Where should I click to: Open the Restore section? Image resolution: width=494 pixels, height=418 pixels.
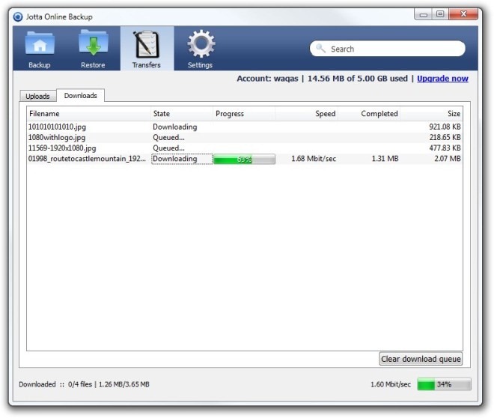[93, 49]
